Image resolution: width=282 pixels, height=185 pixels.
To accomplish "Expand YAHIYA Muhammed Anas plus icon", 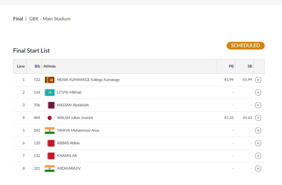I will click(258, 130).
